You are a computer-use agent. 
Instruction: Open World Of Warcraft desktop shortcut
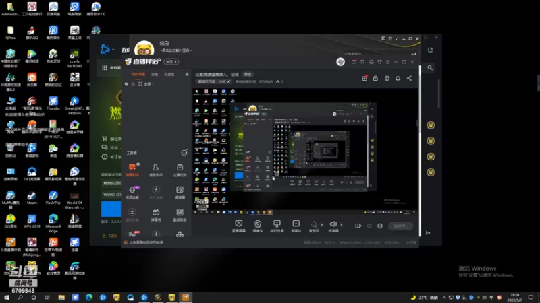[x=74, y=200]
